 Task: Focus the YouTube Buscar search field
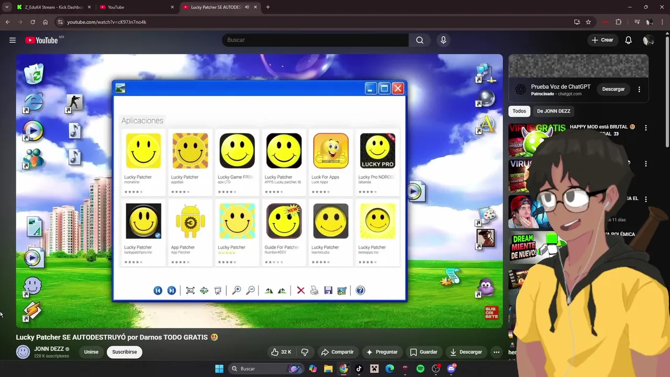click(316, 40)
